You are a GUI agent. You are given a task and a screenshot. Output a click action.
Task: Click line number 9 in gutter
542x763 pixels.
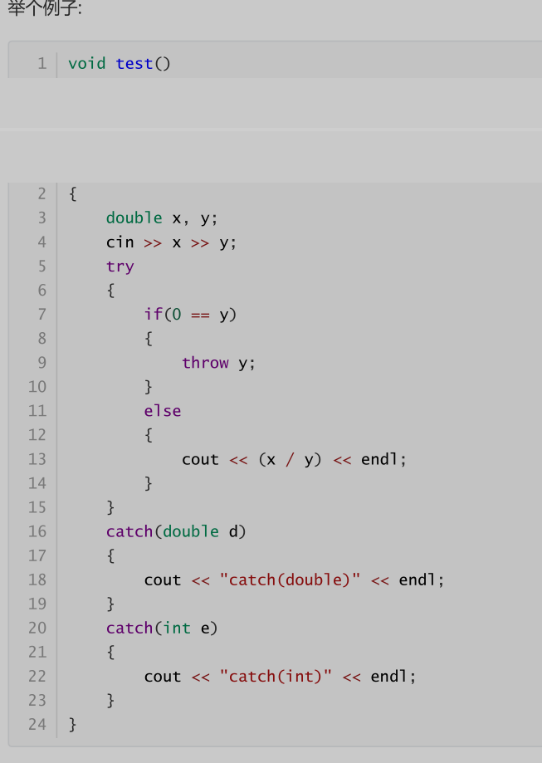(42, 363)
